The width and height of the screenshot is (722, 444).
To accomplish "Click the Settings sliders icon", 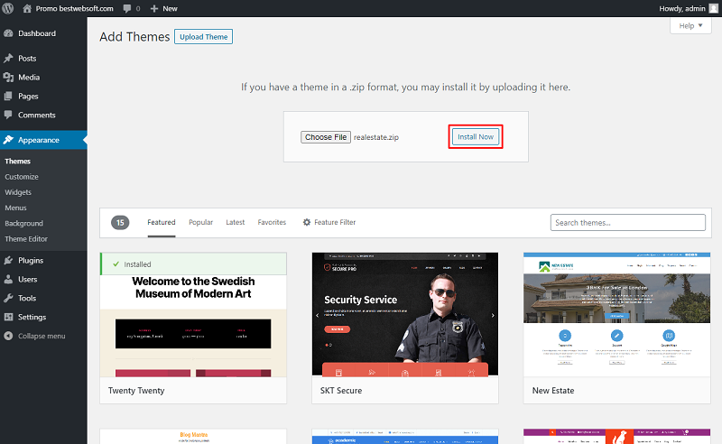I will (8, 317).
